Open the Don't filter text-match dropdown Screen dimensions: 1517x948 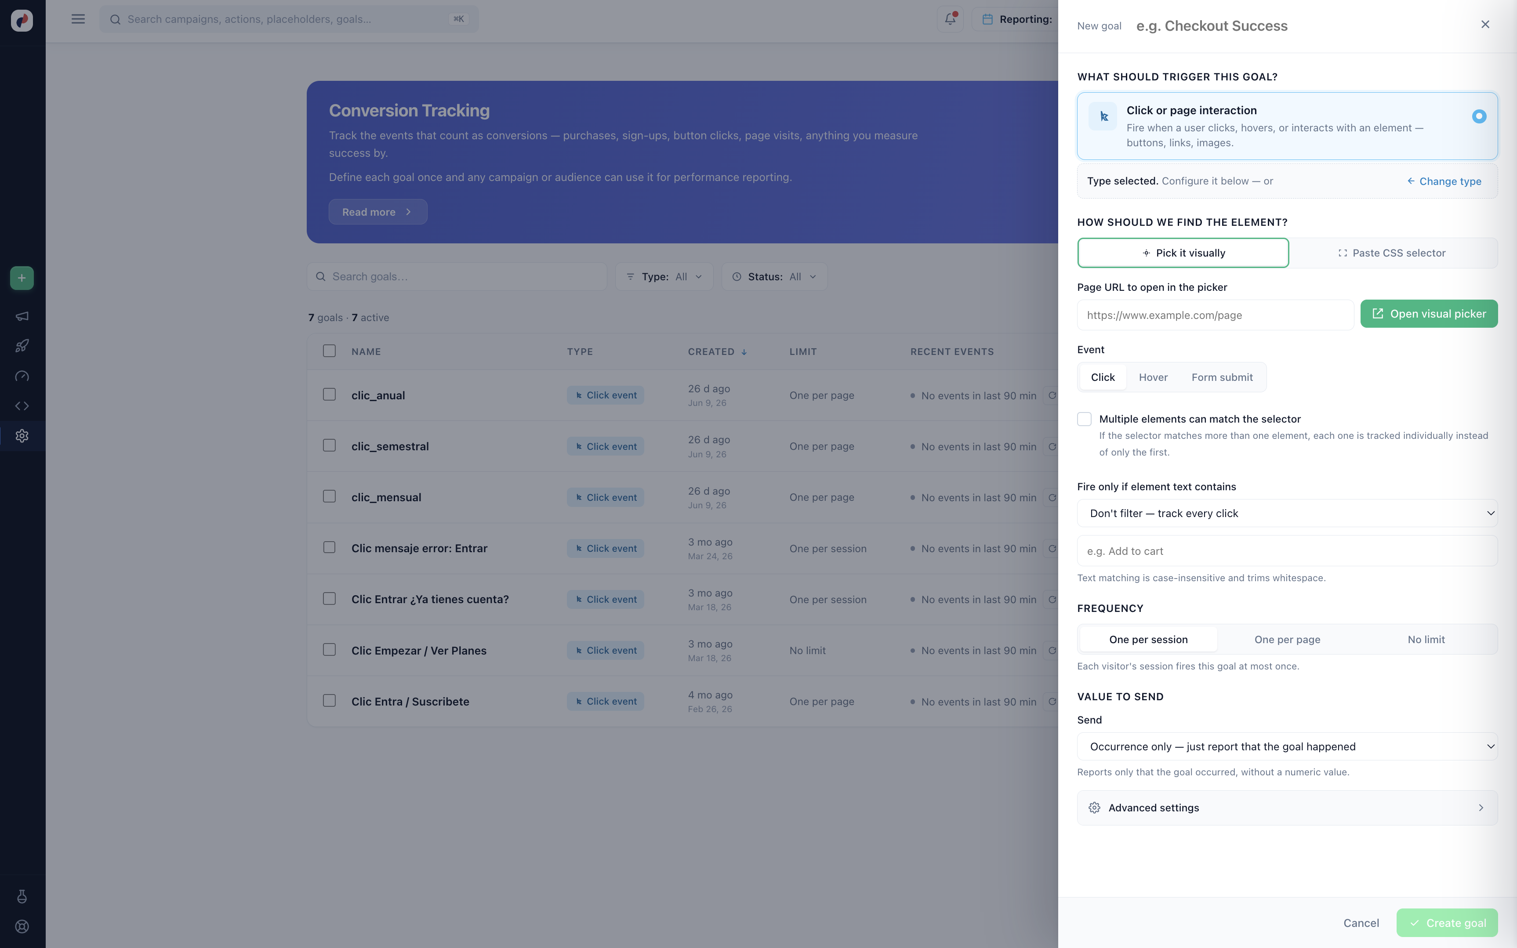(x=1287, y=514)
